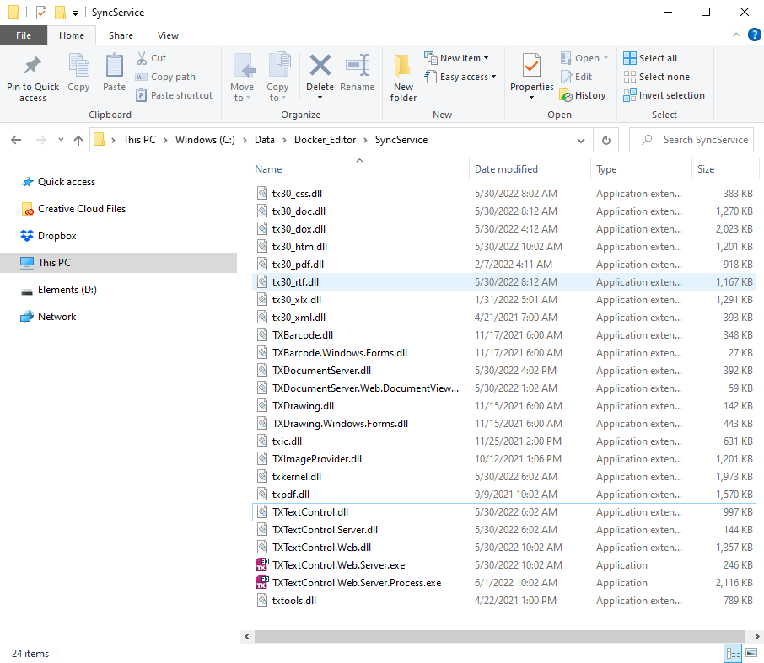Select TXTextControl.Web.Server.Process.exe file icon
Viewport: 764px width, 663px height.
pyautogui.click(x=262, y=582)
